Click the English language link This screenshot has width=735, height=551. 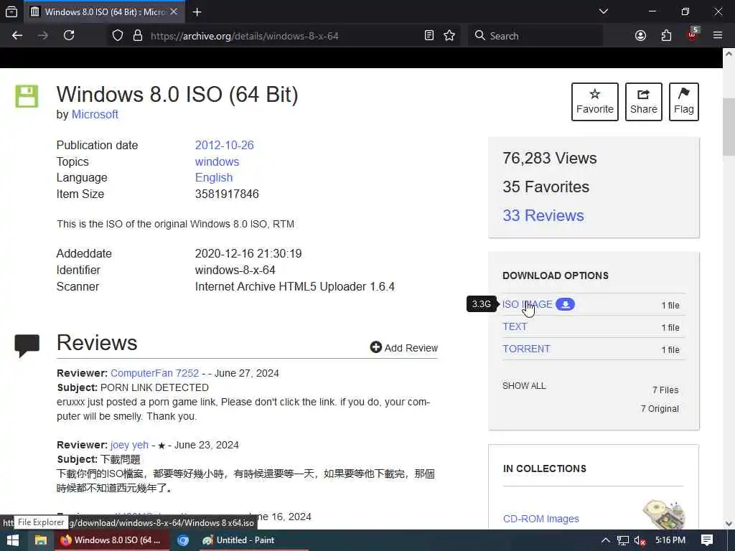pos(214,178)
